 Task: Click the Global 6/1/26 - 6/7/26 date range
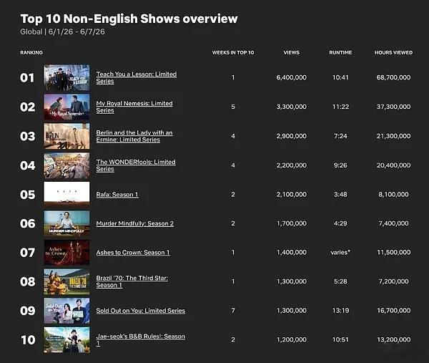coord(62,32)
